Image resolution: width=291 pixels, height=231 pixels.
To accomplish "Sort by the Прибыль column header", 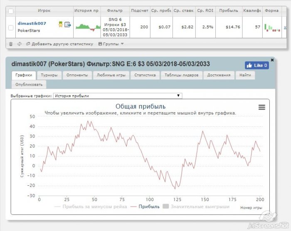I will pyautogui.click(x=229, y=10).
